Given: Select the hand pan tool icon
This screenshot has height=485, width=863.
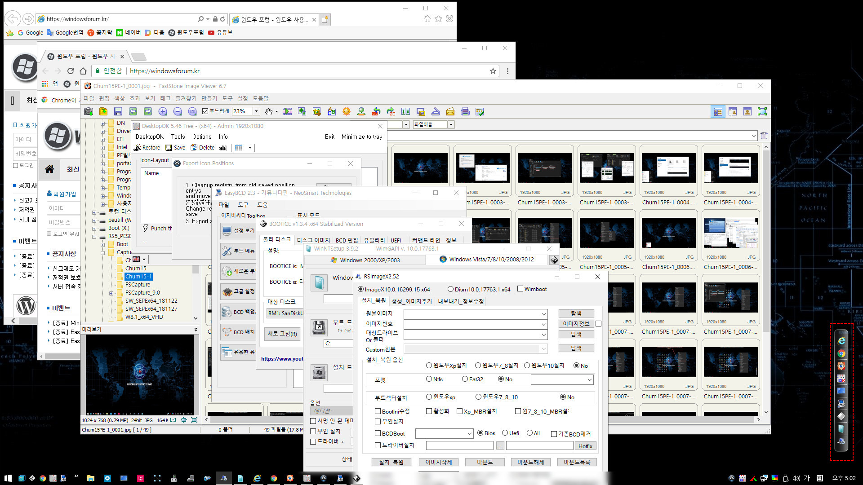Looking at the screenshot, I should tap(269, 111).
